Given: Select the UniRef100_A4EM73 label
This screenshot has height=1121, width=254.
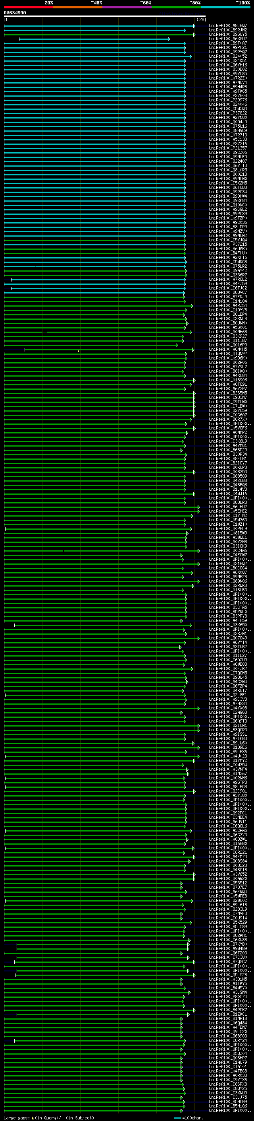Looking at the screenshot, I should coord(228,857).
